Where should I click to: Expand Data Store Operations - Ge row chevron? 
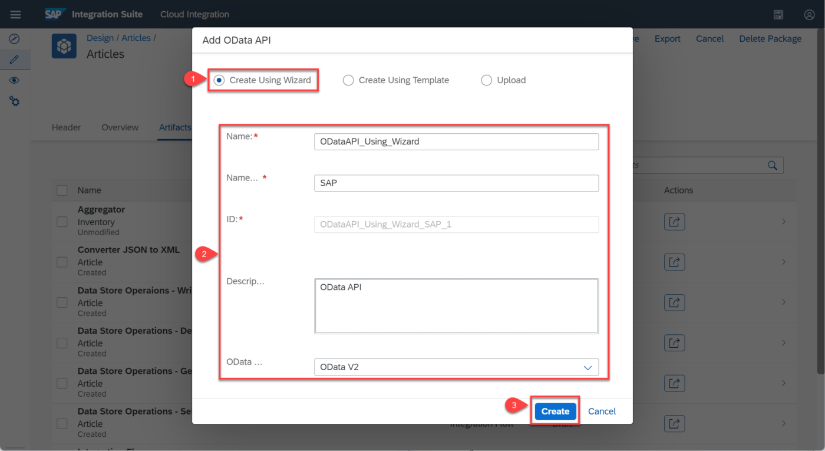[784, 383]
